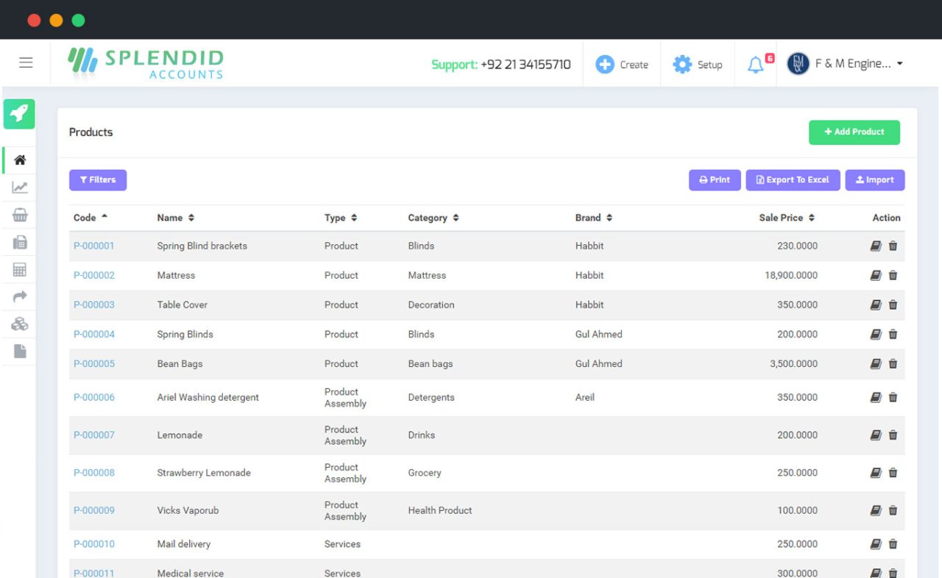The image size is (942, 578).
Task: Select the Home icon in the sidebar
Action: (x=18, y=159)
